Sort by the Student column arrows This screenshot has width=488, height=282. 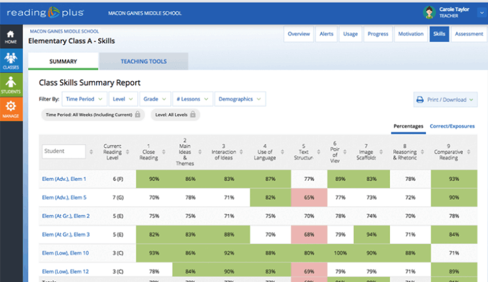(x=91, y=151)
